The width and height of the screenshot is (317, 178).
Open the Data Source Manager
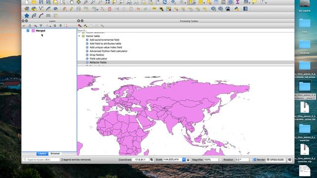(27, 9)
